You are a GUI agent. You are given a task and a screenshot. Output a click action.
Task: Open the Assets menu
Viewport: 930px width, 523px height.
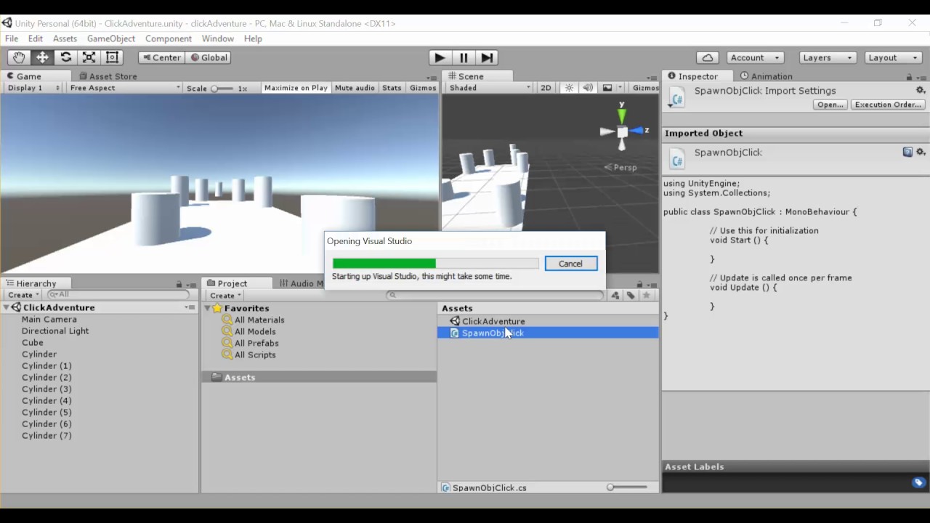click(65, 38)
